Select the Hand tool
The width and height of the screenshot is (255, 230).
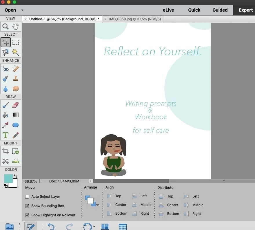coord(16,27)
